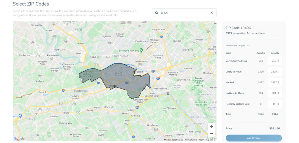The height and width of the screenshot is (143, 299).
Task: Click the blue depot marker on map edge
Action: coord(20,116)
